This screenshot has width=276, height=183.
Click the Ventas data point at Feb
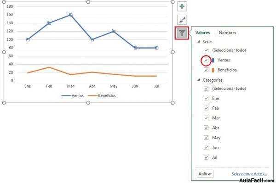point(49,23)
